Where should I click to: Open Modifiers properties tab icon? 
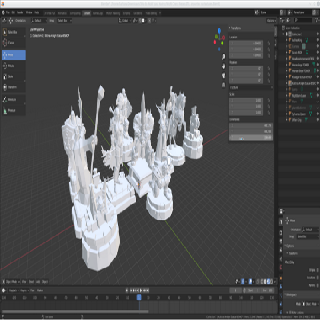281,287
